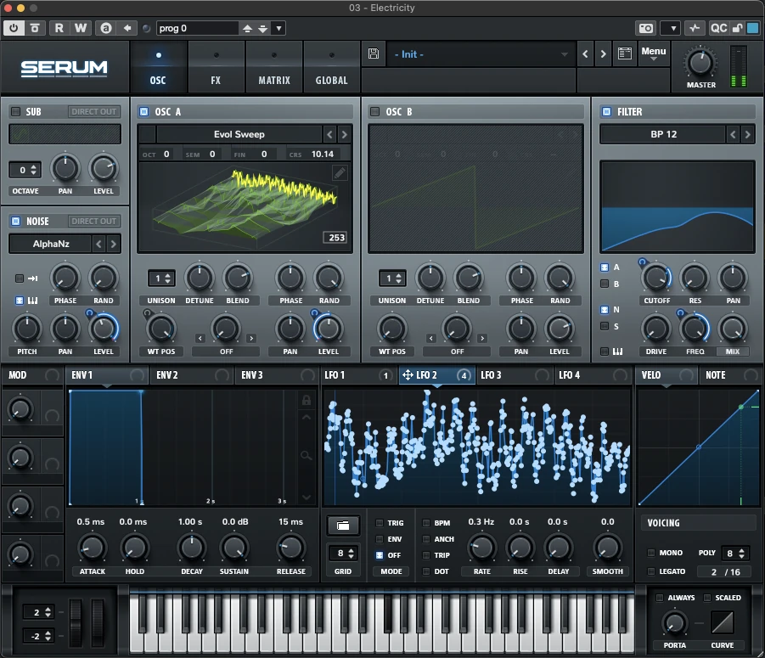The width and height of the screenshot is (765, 658).
Task: Click the side-chain activate icon in toolbar
Action: point(695,28)
